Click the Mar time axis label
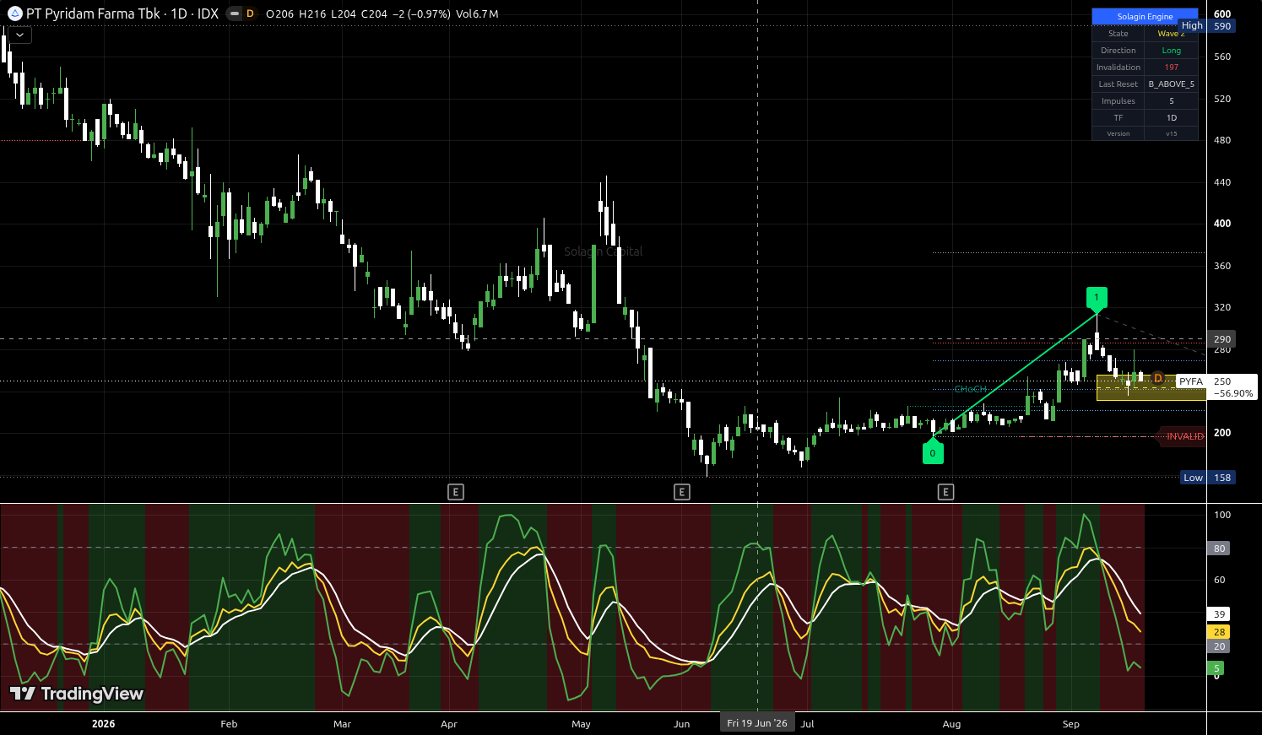 [x=342, y=724]
